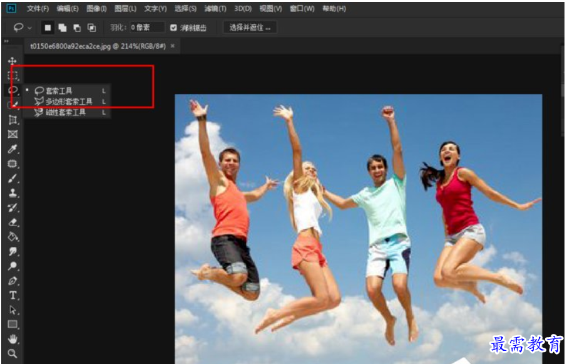Screen dimensions: 567x364
Task: Open the 文件(F) menu
Action: 38,8
